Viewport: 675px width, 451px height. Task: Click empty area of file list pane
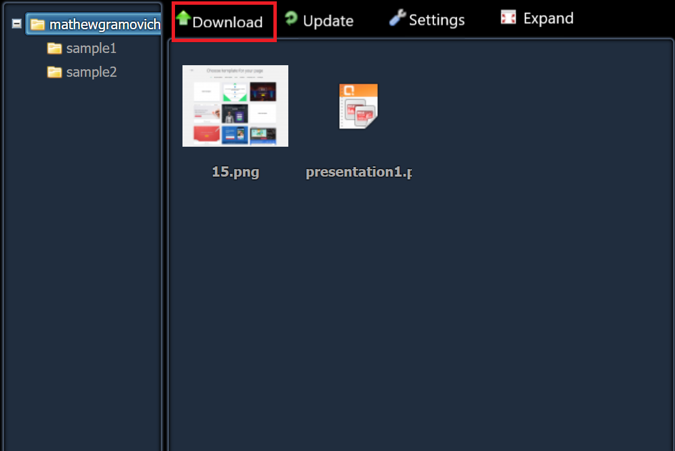[x=474, y=302]
